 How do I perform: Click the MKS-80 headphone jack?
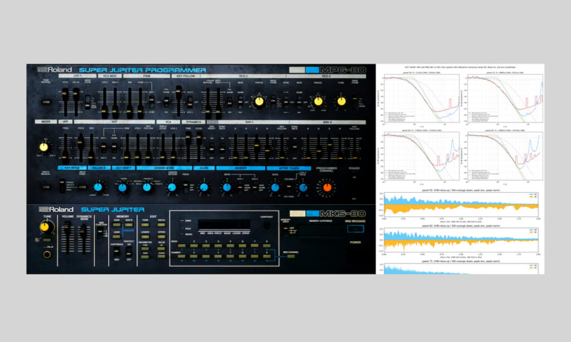47,255
